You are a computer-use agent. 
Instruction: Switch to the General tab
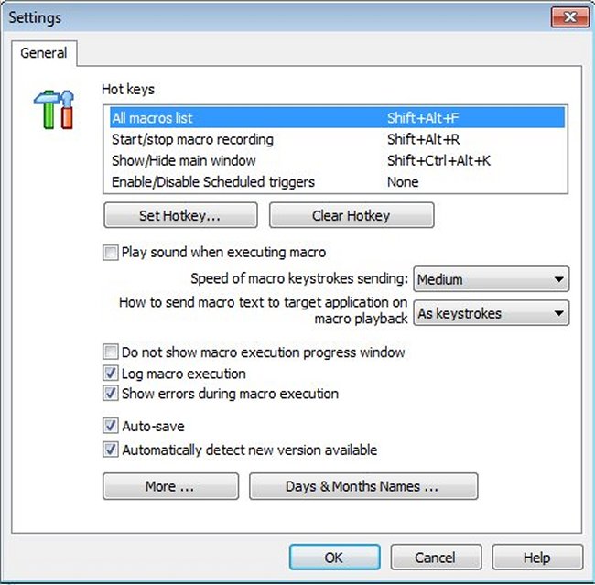[44, 53]
